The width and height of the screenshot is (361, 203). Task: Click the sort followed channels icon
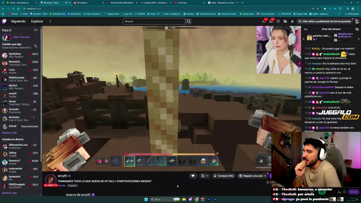[x=36, y=46]
